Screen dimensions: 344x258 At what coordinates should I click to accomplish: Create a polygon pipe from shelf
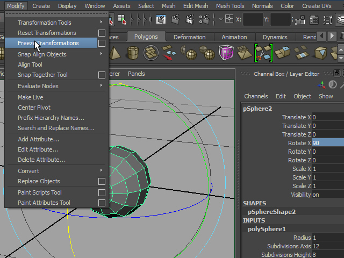click(133, 53)
